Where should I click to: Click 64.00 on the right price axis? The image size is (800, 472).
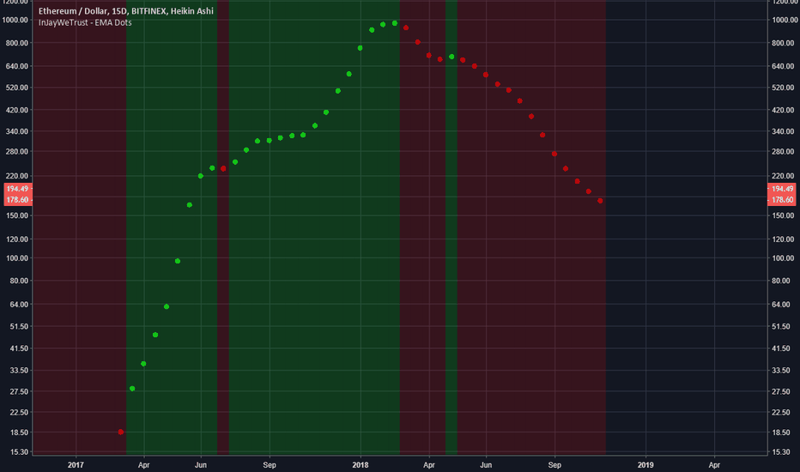781,304
